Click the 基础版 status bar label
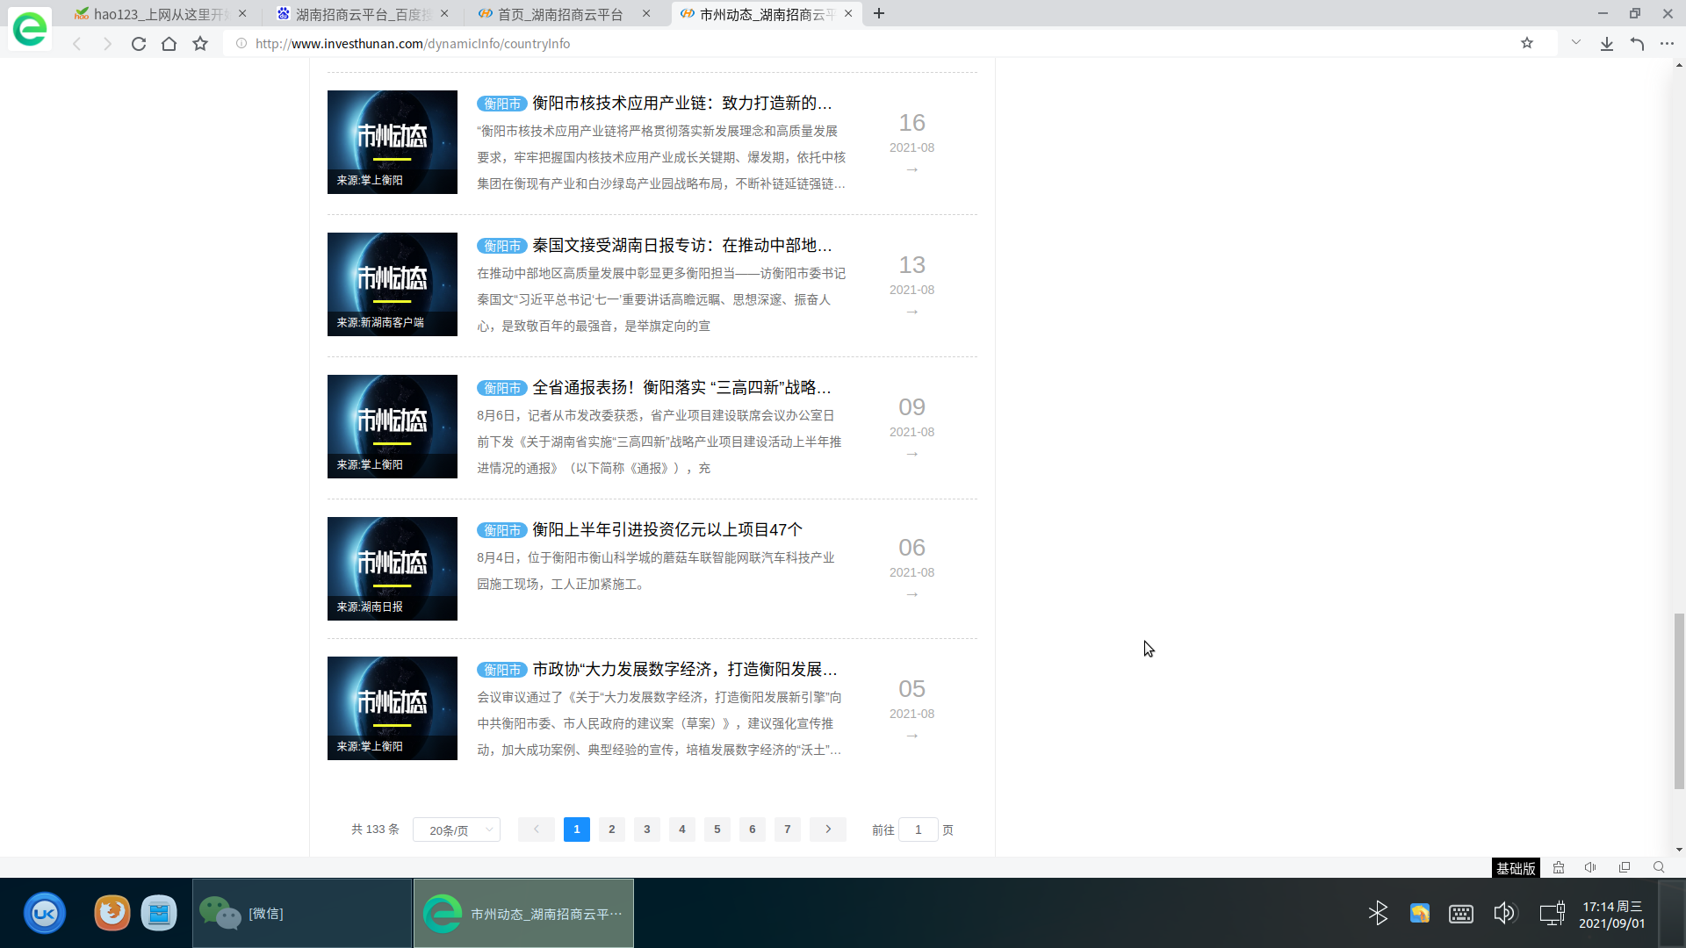The image size is (1686, 948). (x=1516, y=868)
